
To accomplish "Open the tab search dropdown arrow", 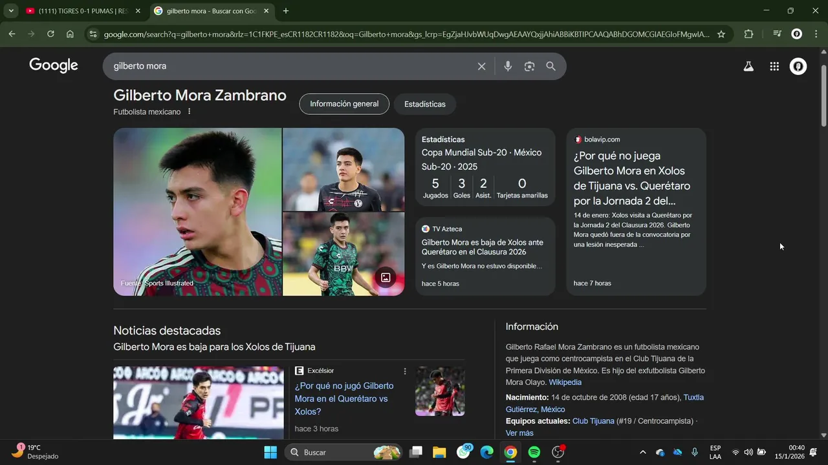I will tap(11, 11).
